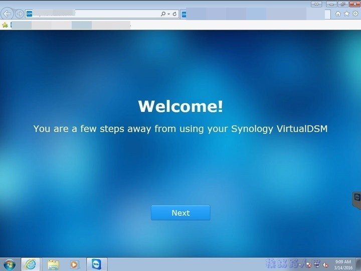
Task: Show hidden tray icons arrow
Action: click(300, 265)
